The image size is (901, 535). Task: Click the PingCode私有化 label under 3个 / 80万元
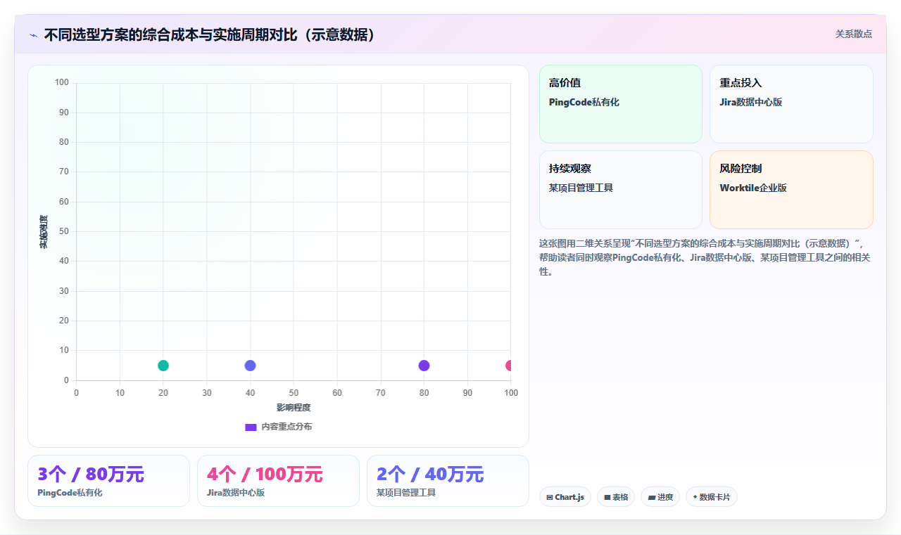70,493
